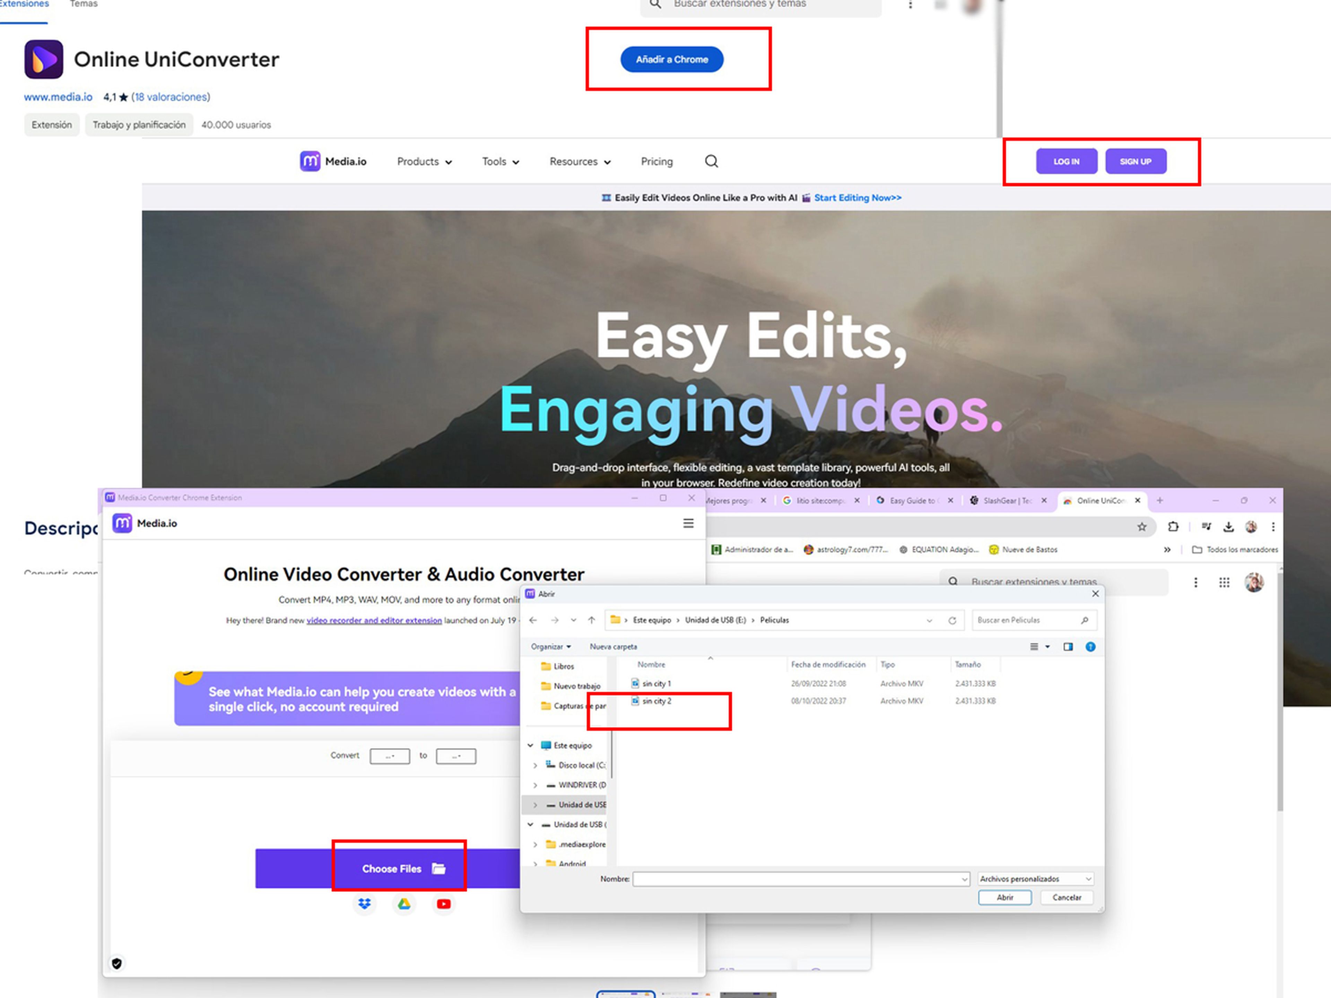Click the Online UniConverter app logo
This screenshot has height=998, width=1331.
[43, 59]
